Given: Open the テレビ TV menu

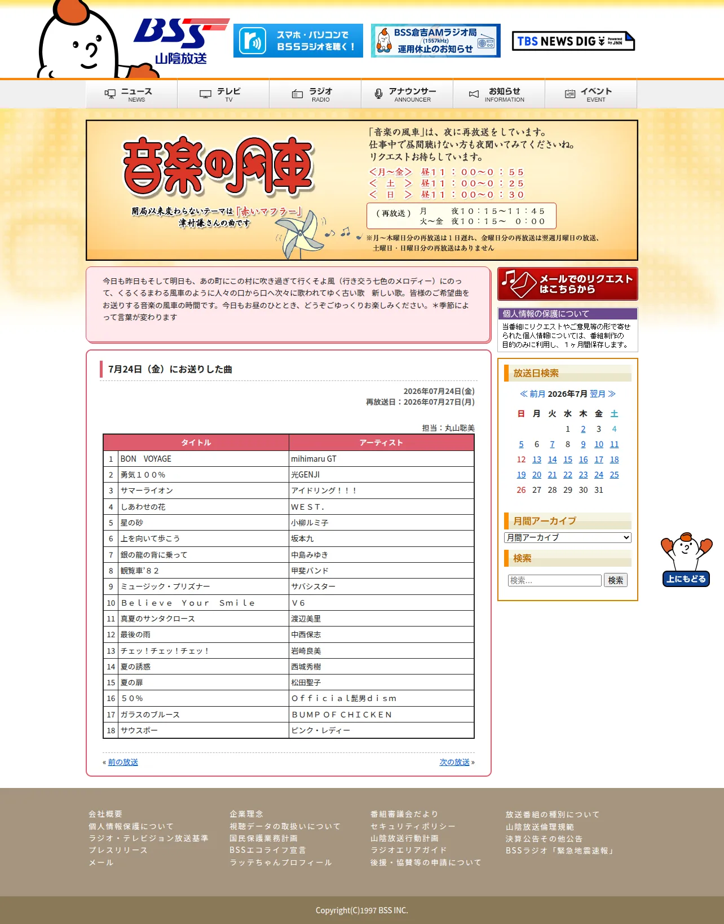Looking at the screenshot, I should click(223, 94).
